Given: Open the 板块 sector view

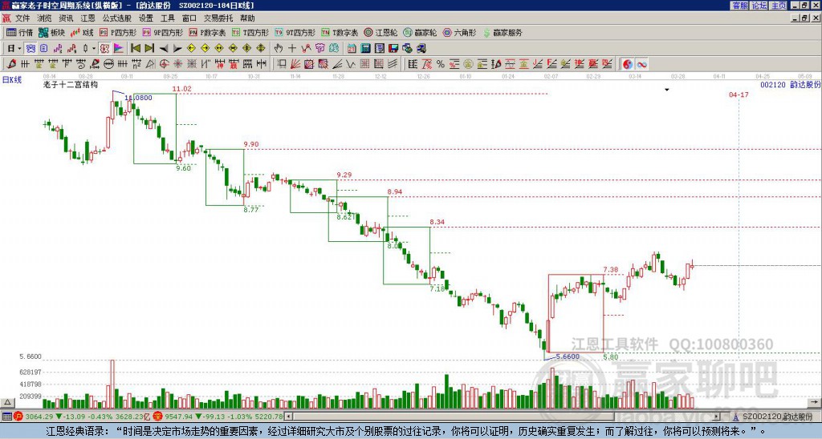Looking at the screenshot, I should (52, 32).
